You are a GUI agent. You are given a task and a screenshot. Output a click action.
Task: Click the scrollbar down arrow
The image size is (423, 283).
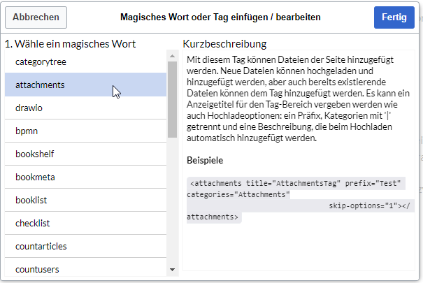click(173, 270)
